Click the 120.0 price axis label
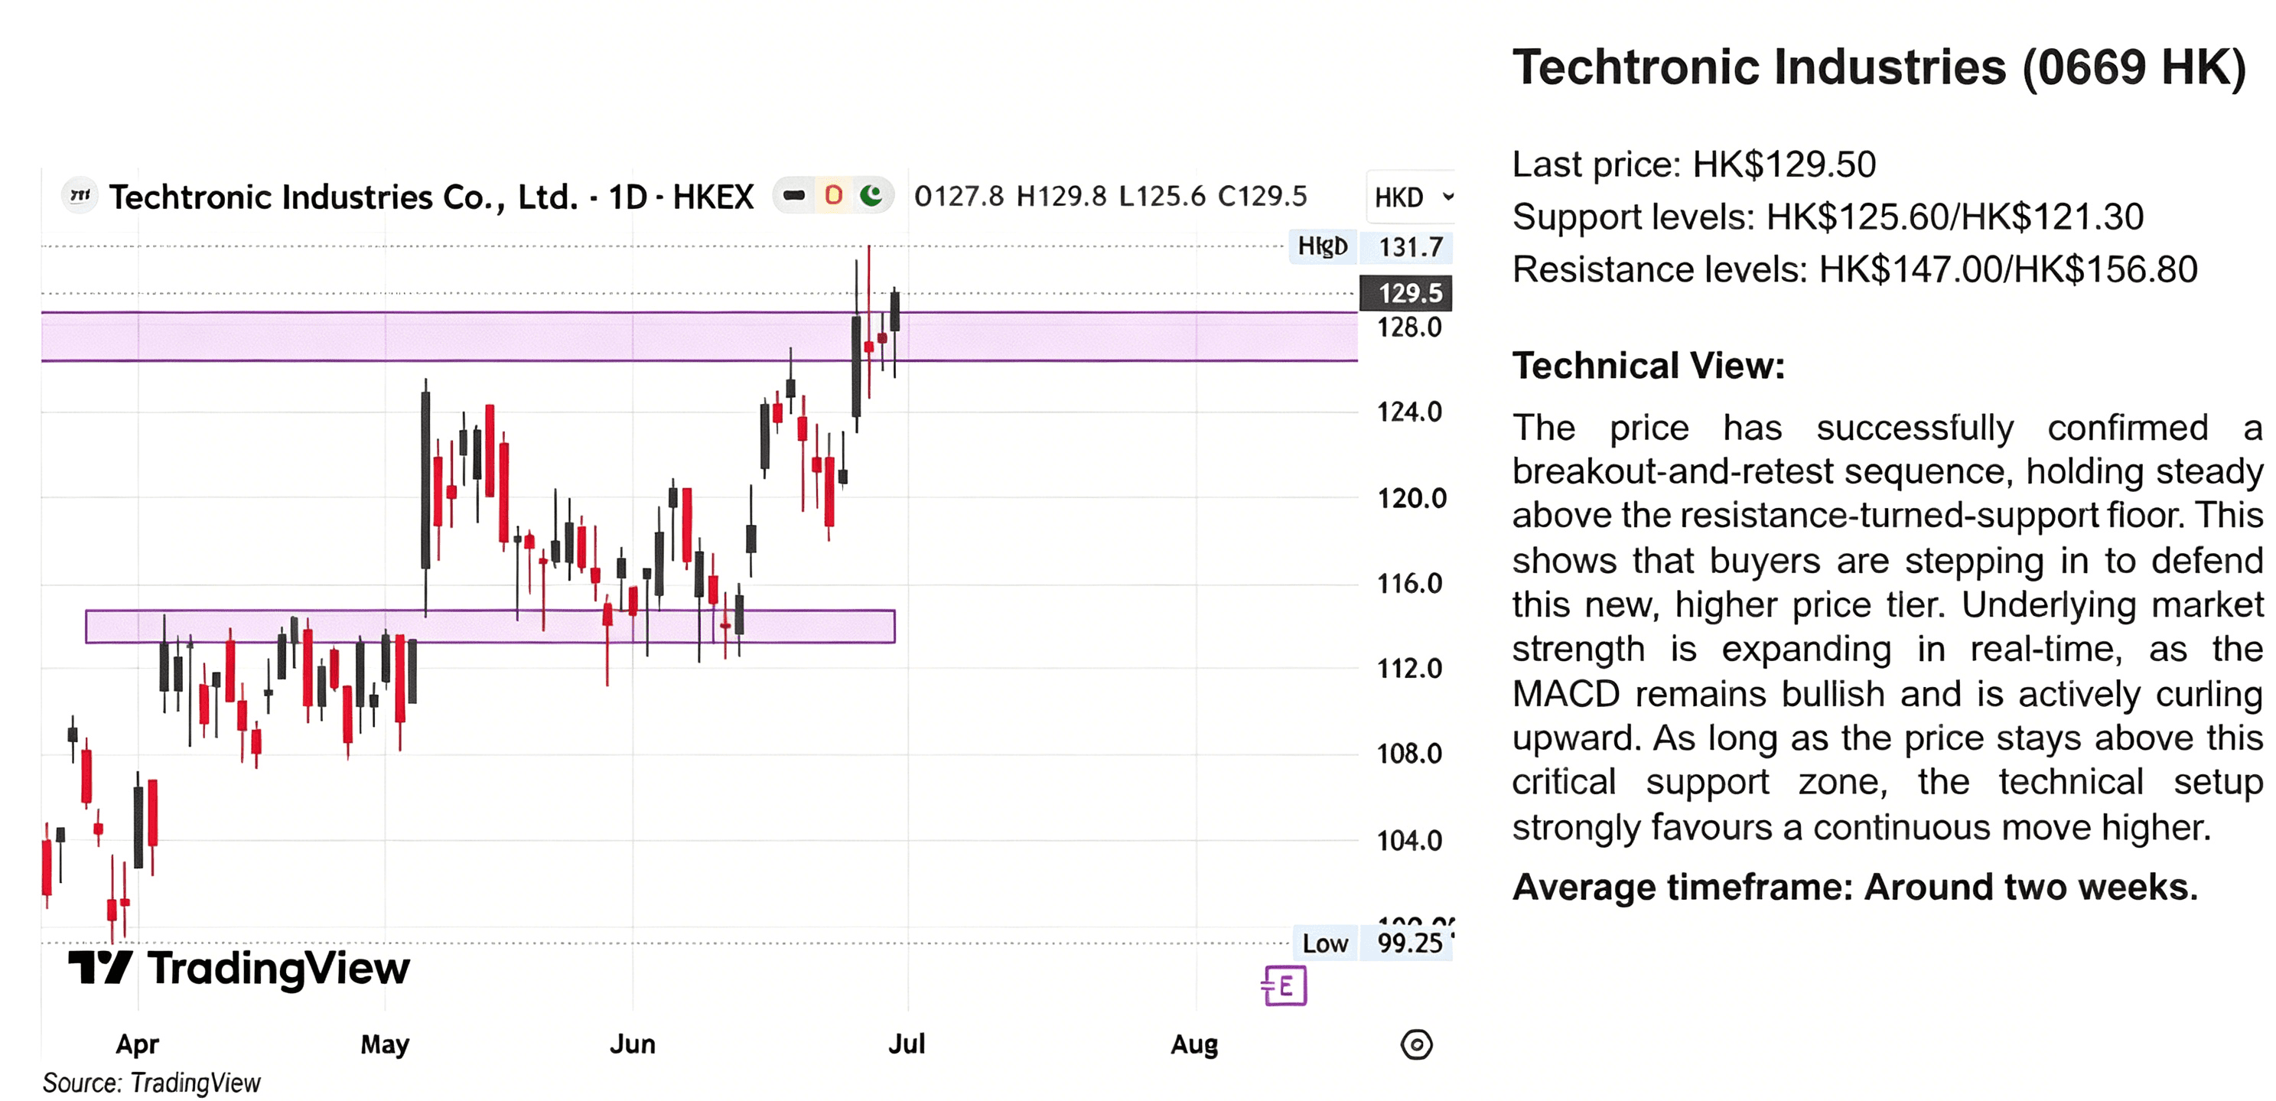Image resolution: width=2276 pixels, height=1101 pixels. click(x=1411, y=498)
